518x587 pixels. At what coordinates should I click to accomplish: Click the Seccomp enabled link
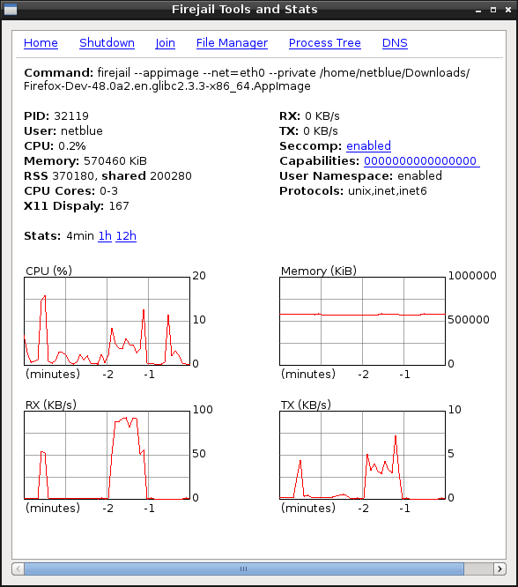click(x=368, y=145)
